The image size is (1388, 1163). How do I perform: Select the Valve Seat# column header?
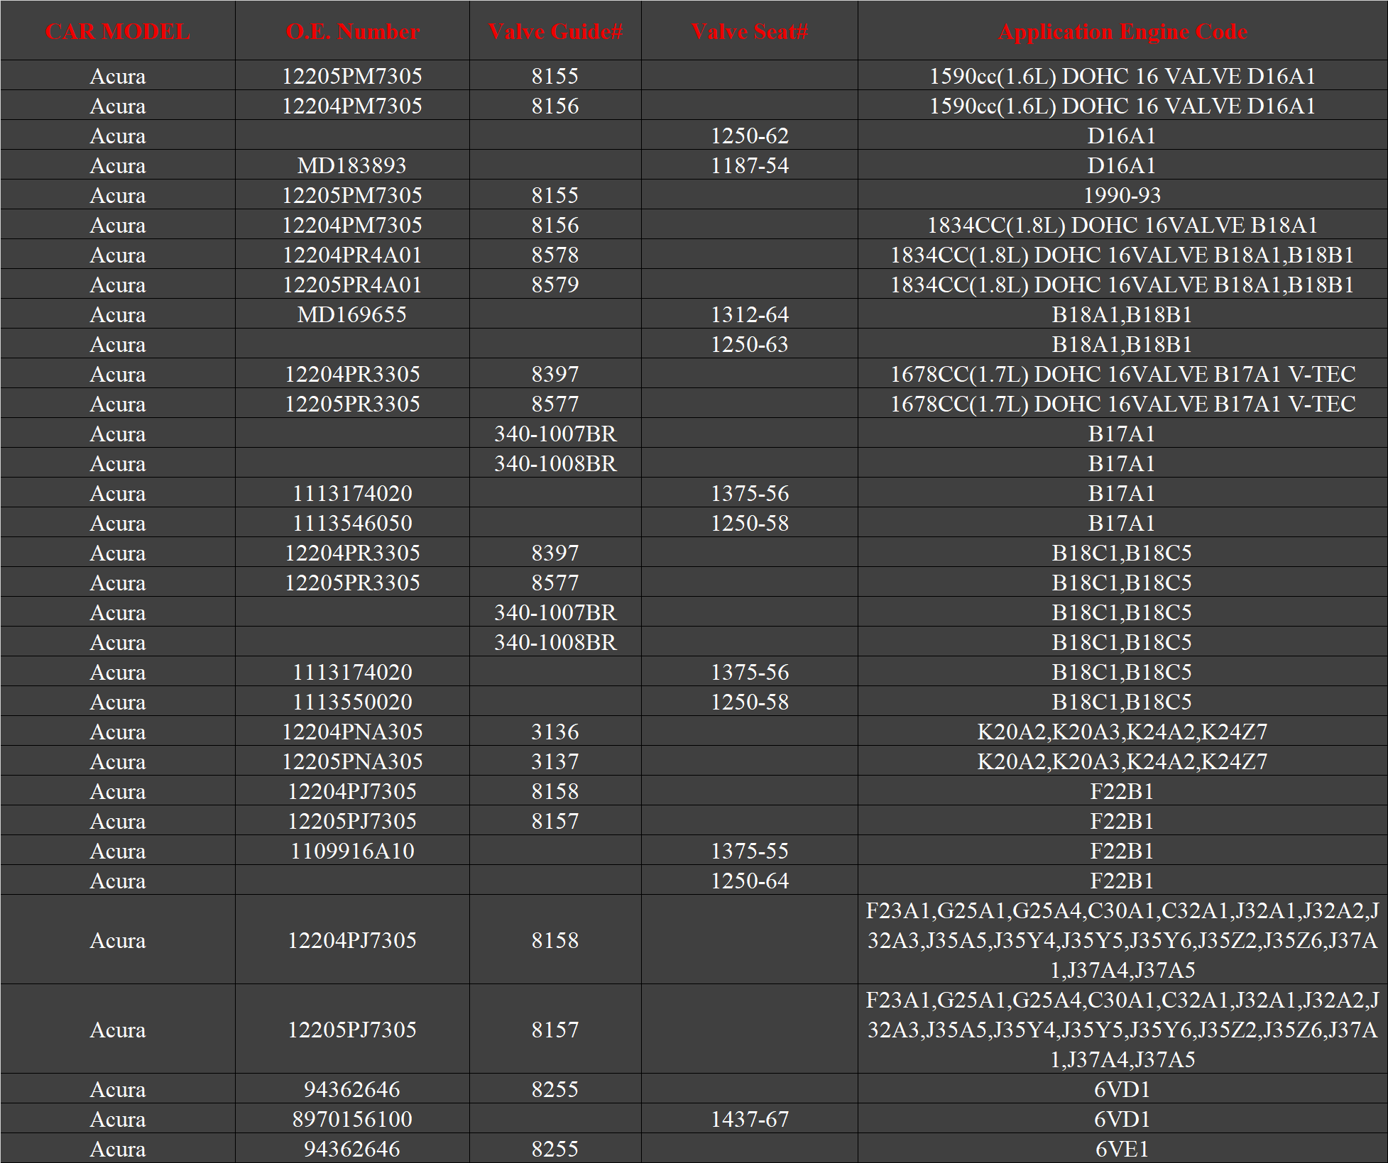[x=750, y=32]
